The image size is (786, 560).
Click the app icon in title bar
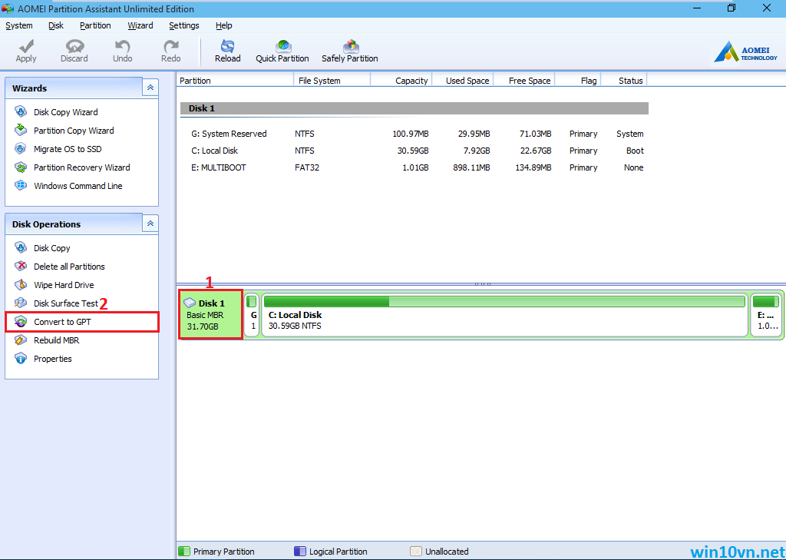click(x=8, y=9)
